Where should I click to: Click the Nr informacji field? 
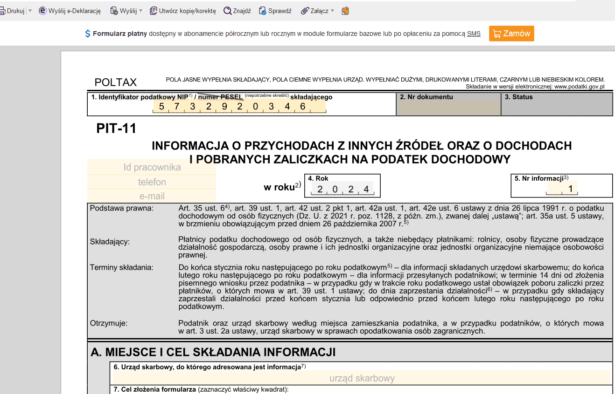click(562, 189)
